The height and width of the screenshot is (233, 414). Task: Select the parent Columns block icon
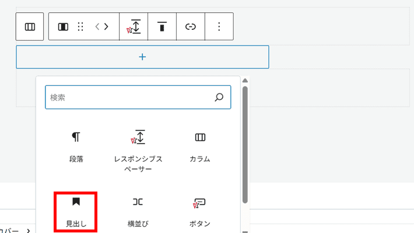tap(30, 27)
